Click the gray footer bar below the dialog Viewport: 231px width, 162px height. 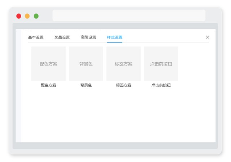tap(115, 145)
